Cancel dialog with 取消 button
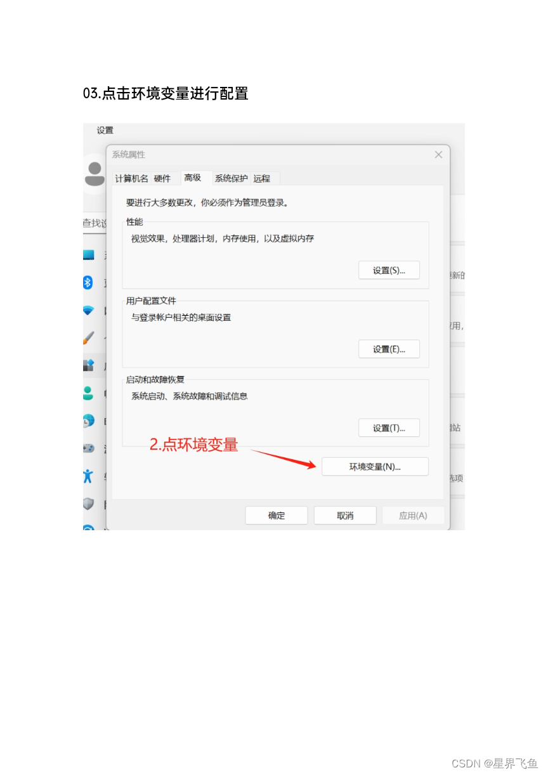 (345, 515)
